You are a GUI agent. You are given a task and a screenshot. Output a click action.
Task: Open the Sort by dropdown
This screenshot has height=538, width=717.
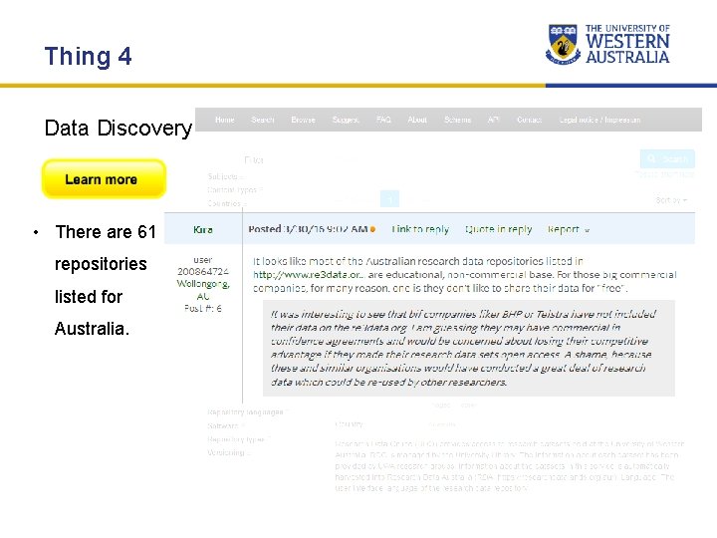tap(671, 200)
